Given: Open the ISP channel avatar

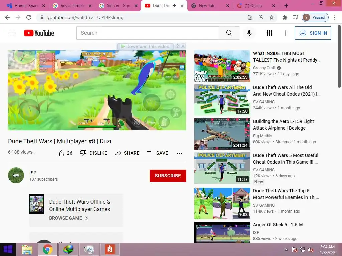Looking at the screenshot, I should point(16,175).
